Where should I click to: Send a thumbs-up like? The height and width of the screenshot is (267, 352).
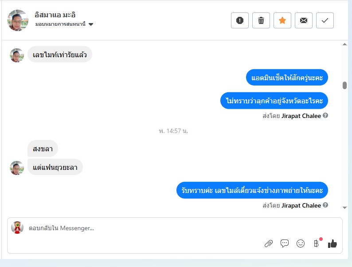pos(332,243)
